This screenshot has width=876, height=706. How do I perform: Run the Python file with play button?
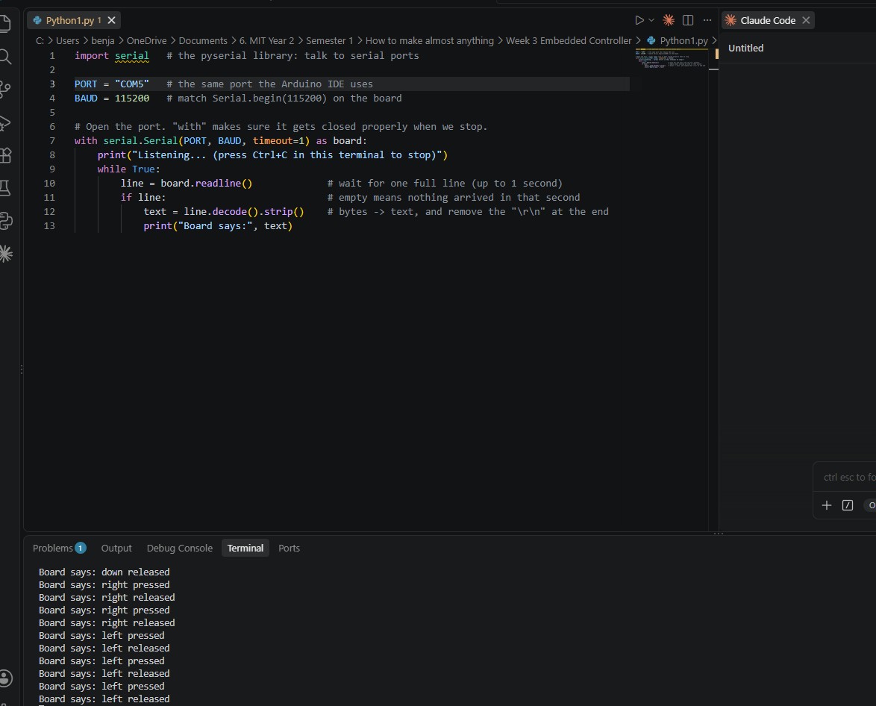pyautogui.click(x=639, y=20)
